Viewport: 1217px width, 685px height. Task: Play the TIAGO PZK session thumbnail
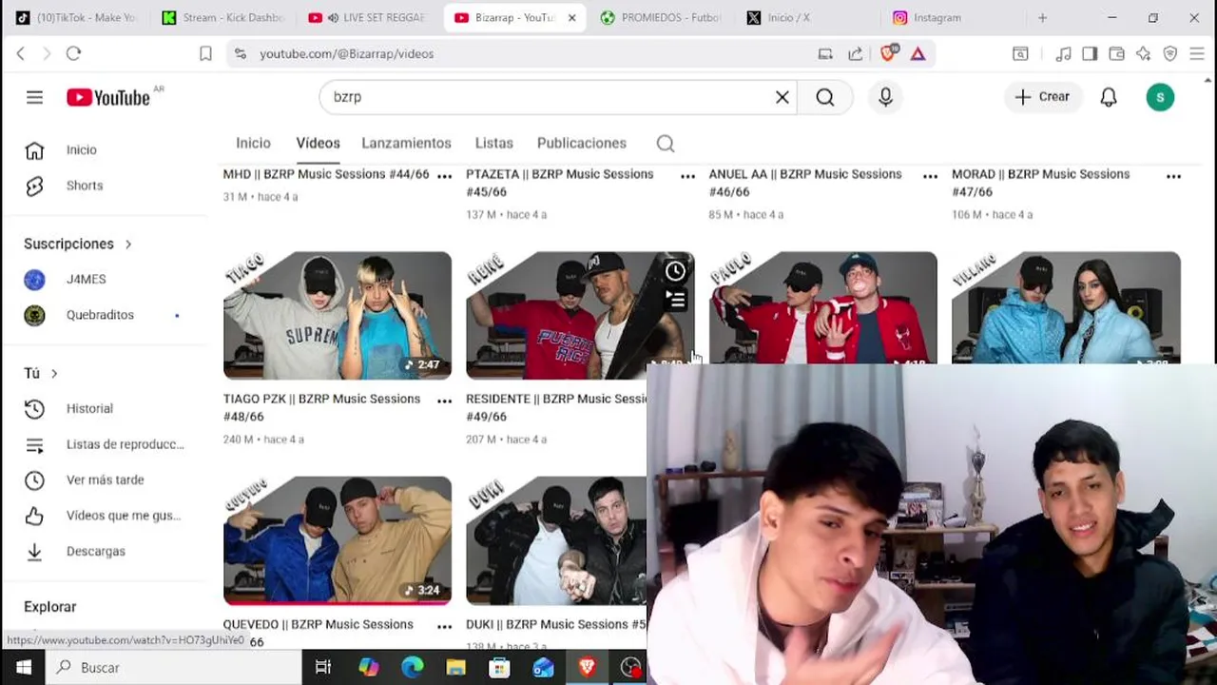[338, 316]
